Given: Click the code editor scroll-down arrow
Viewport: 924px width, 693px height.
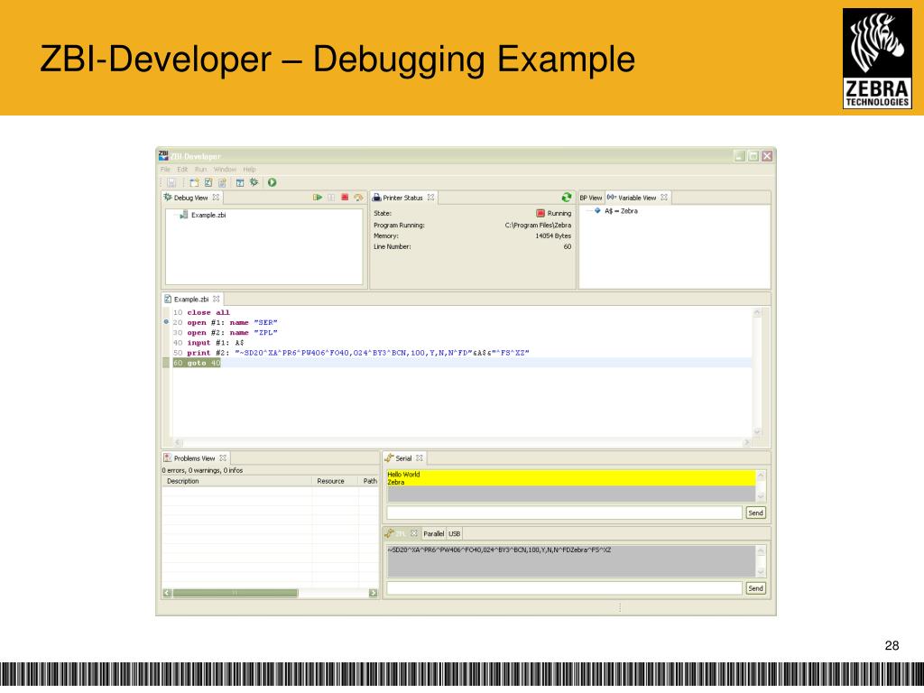Looking at the screenshot, I should point(757,432).
